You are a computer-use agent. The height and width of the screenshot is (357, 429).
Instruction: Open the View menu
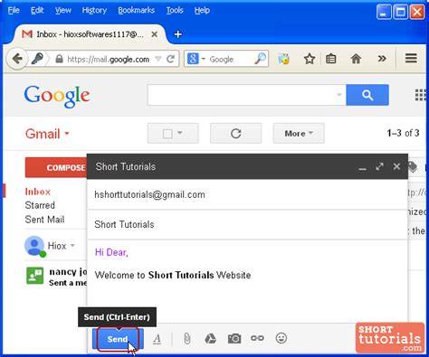pyautogui.click(x=63, y=10)
